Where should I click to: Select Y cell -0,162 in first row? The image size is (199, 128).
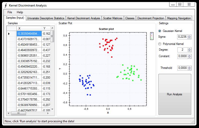point(46,34)
